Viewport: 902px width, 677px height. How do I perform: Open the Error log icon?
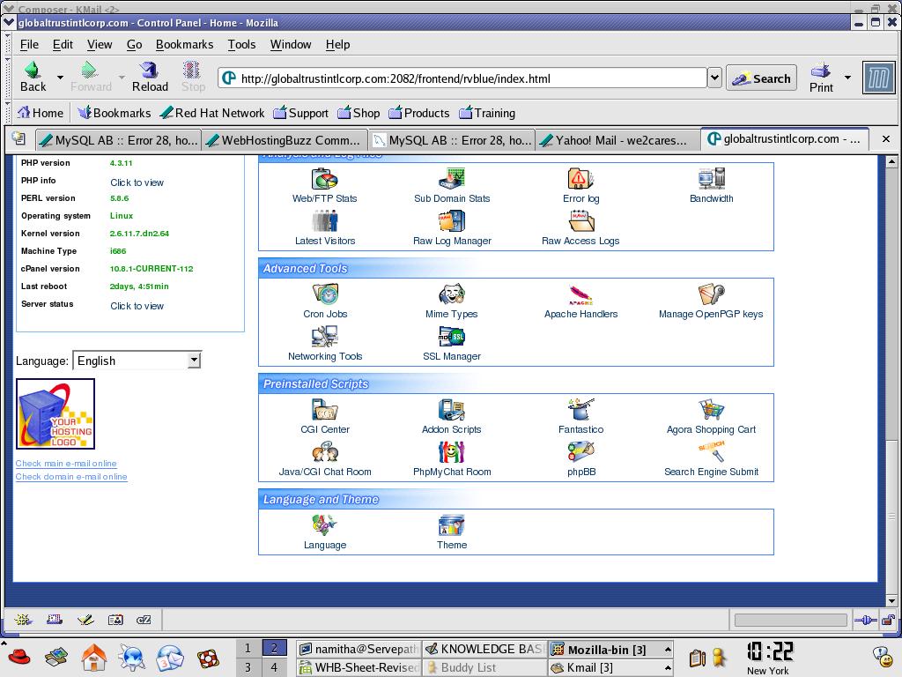click(x=580, y=180)
